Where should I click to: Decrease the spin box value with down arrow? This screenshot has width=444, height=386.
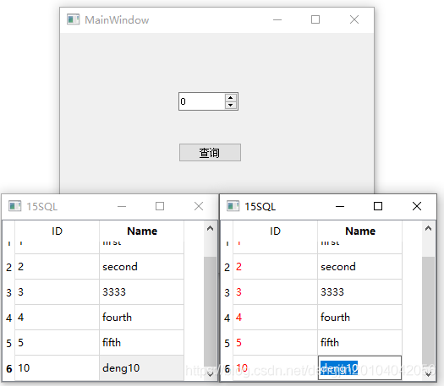[231, 105]
